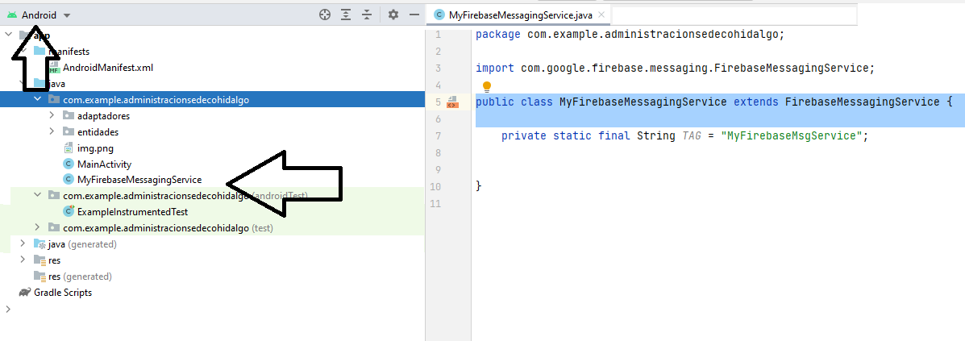Close the MyFirebaseMessagingService.java tab
This screenshot has height=341, width=965.
601,15
